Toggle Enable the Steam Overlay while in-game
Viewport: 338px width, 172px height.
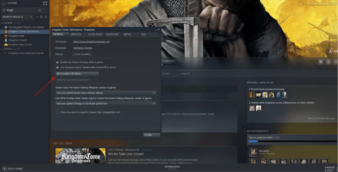click(x=57, y=62)
